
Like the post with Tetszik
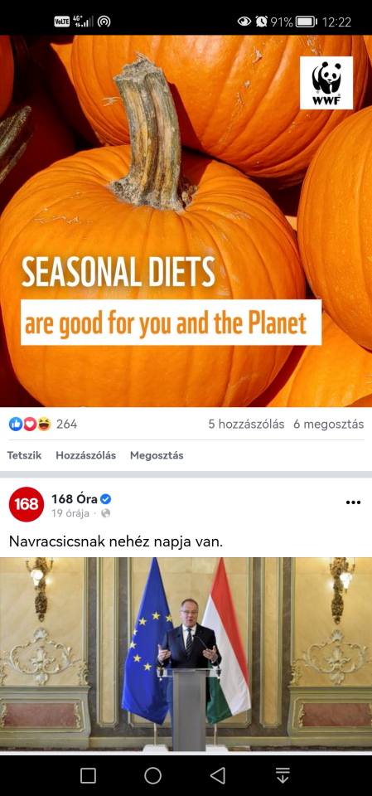tap(24, 455)
